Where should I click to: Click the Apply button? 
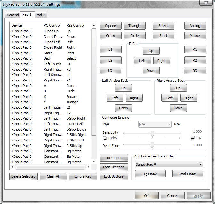(198, 196)
